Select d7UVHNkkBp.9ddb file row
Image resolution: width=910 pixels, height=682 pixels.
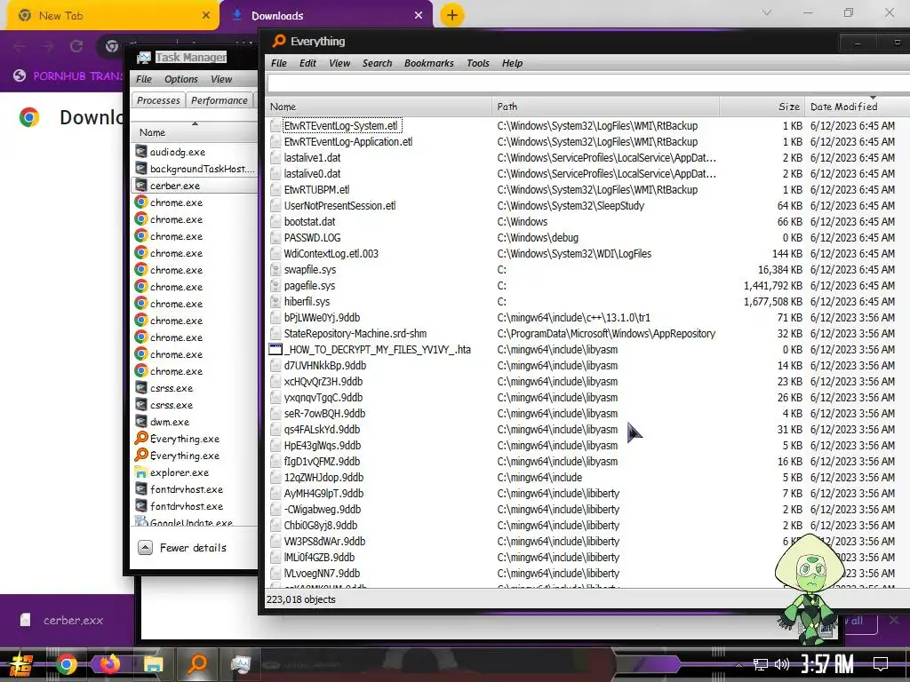pos(588,366)
